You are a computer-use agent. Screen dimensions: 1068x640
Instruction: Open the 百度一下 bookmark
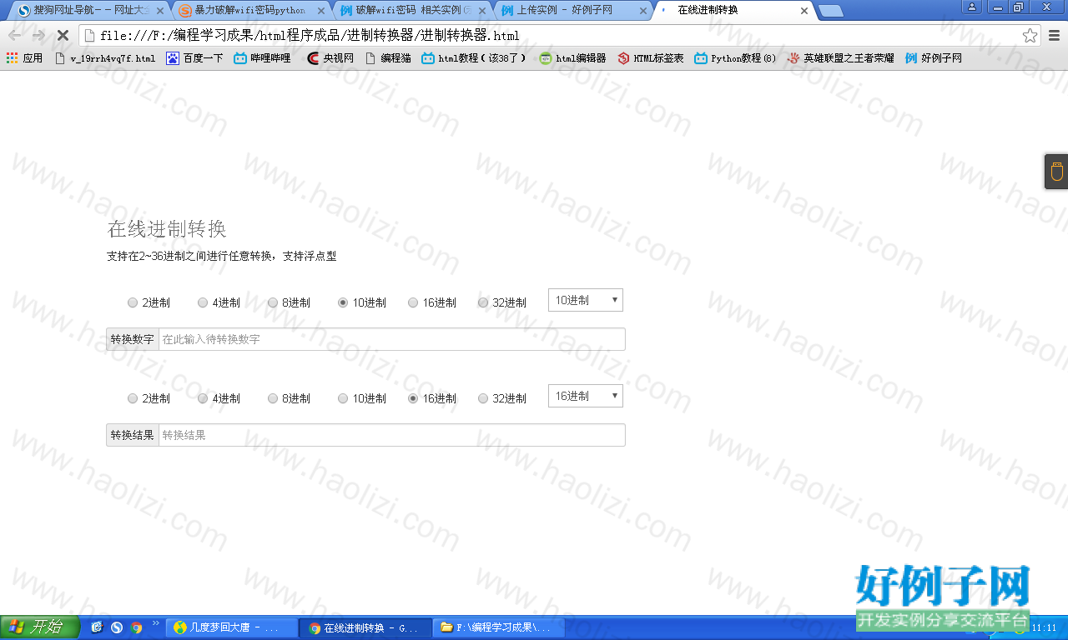[194, 58]
